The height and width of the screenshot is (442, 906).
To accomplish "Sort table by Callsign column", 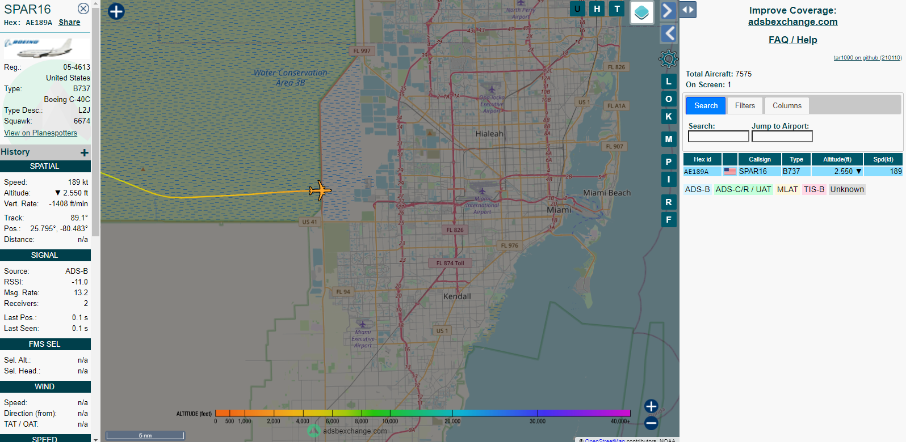I will click(760, 159).
